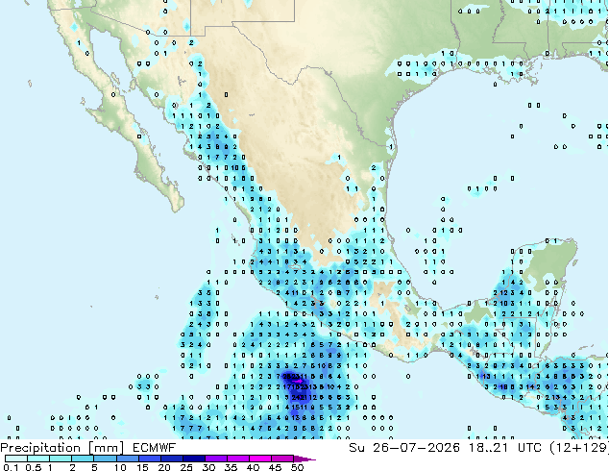This screenshot has width=609, height=471.
Task: Click the date text 'Su 26-07-2026'
Action: [404, 448]
